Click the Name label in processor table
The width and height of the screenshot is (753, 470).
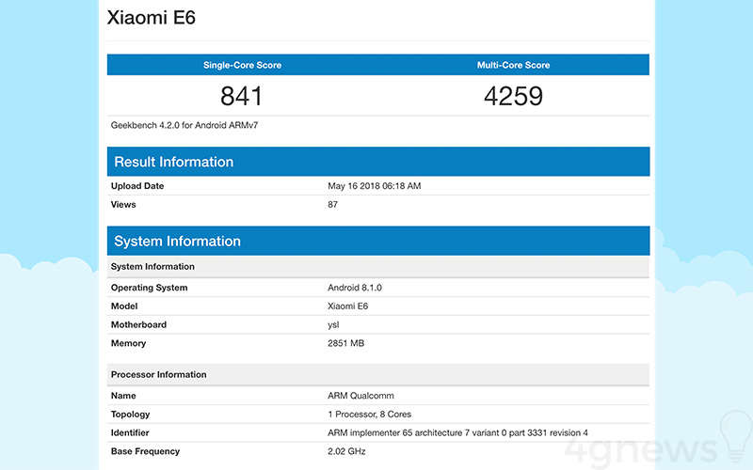click(x=123, y=396)
